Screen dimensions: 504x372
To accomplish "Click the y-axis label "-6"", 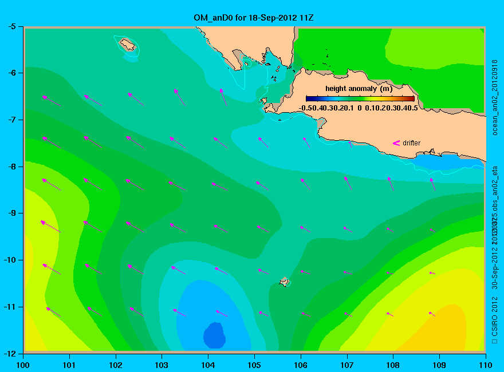I will [11, 73].
